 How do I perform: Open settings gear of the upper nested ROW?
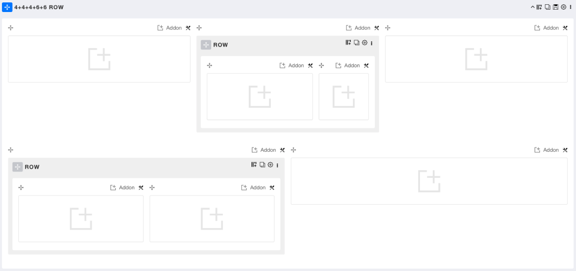tap(364, 43)
